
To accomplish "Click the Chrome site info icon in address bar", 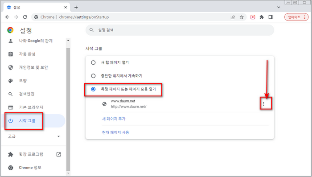I will tap(36, 17).
